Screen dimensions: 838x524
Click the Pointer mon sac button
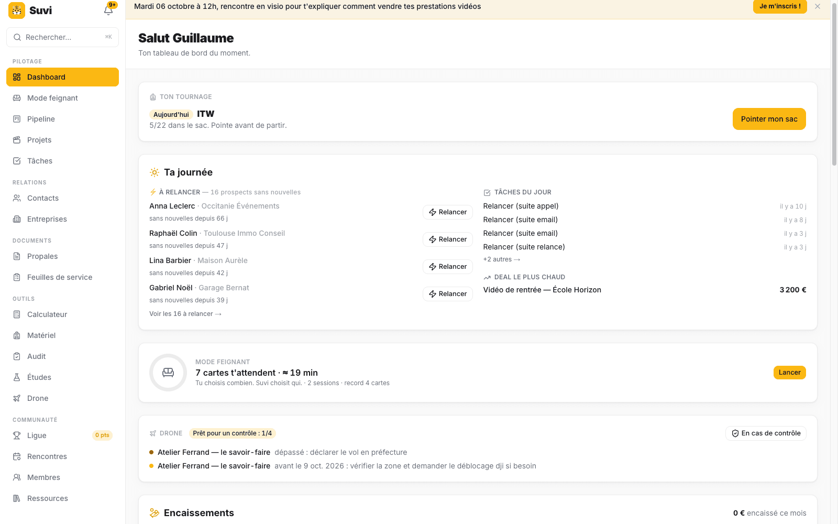pos(769,119)
